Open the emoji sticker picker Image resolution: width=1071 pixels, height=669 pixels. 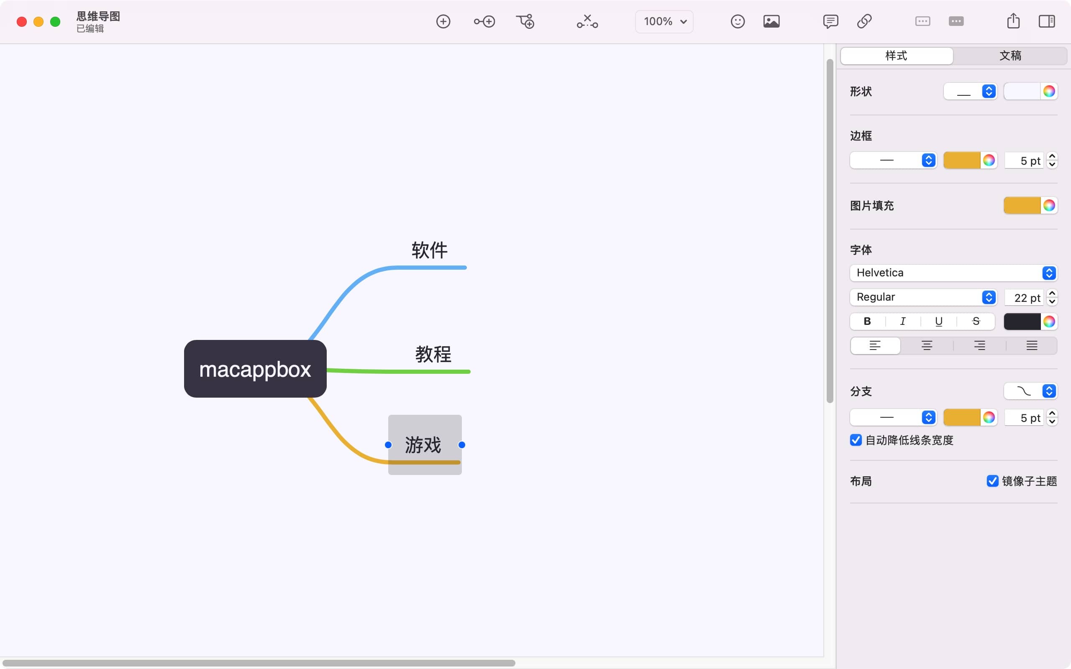tap(737, 21)
